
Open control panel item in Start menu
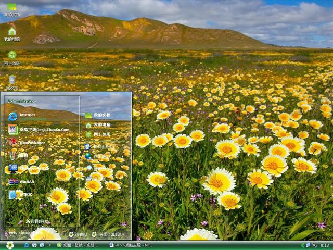coord(98,147)
